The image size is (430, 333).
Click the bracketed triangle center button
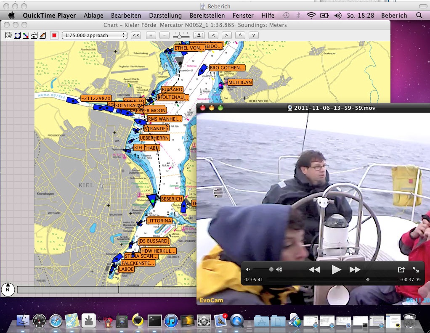click(199, 35)
